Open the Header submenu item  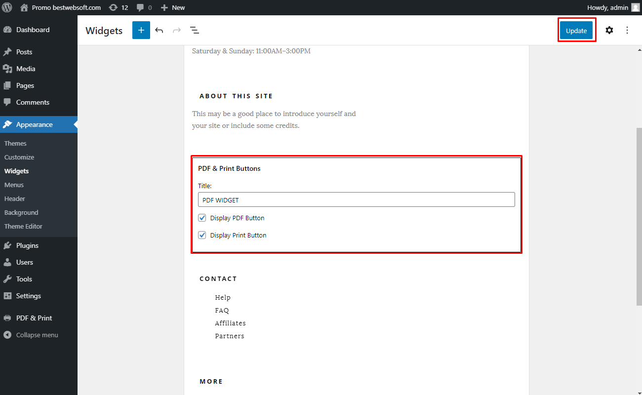coord(15,198)
